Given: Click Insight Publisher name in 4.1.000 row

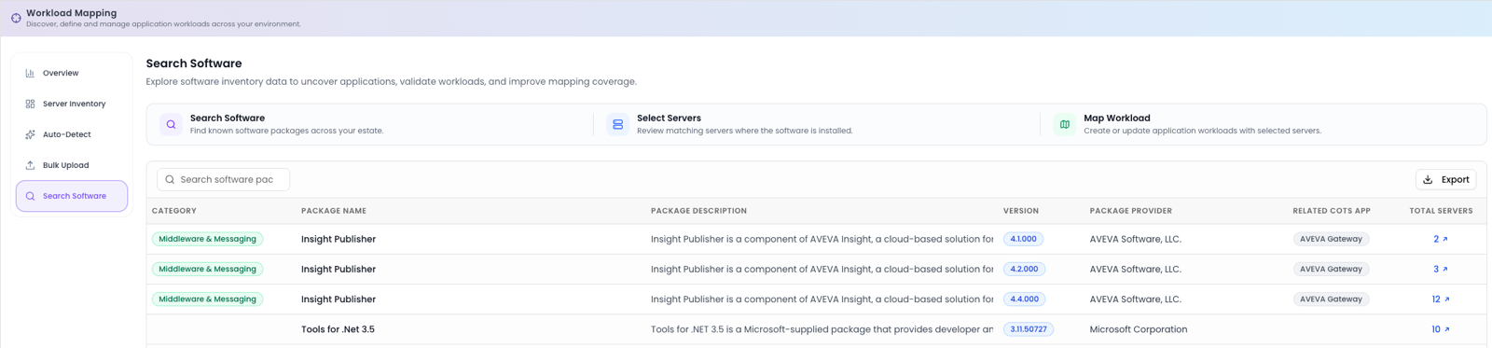Looking at the screenshot, I should (338, 239).
